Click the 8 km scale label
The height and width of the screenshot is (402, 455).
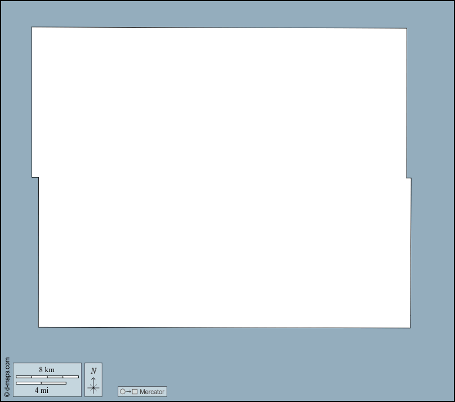47,369
